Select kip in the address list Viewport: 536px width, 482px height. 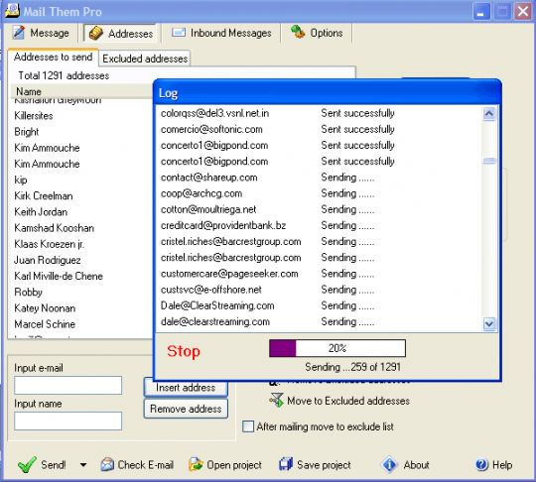tap(21, 181)
